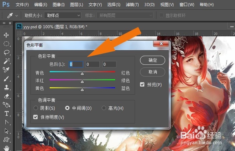Open the 图像(I) menu

point(59,5)
